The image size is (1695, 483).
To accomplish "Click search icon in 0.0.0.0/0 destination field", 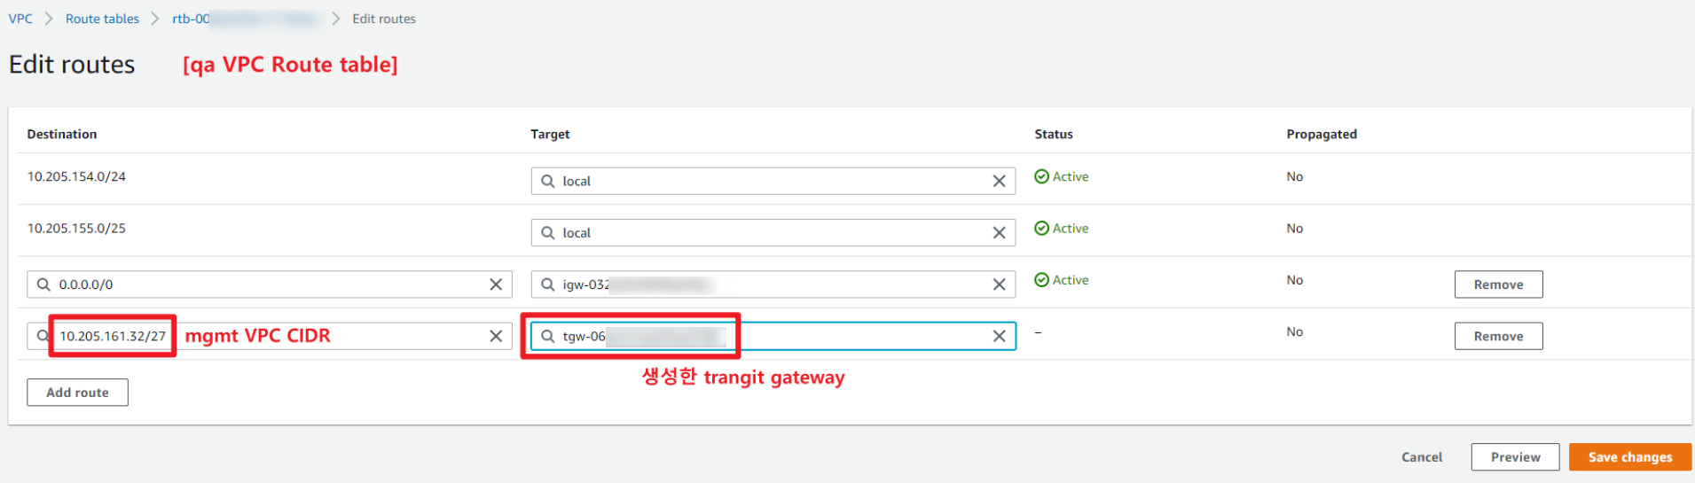I will (x=43, y=284).
